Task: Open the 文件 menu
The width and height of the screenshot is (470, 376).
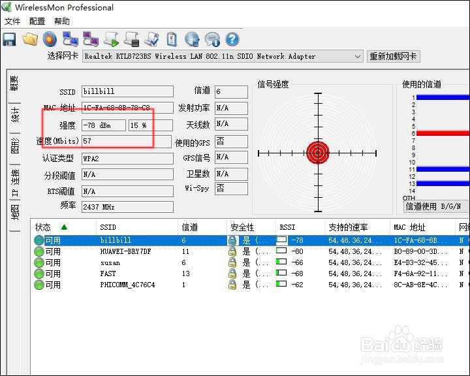Action: tap(12, 21)
